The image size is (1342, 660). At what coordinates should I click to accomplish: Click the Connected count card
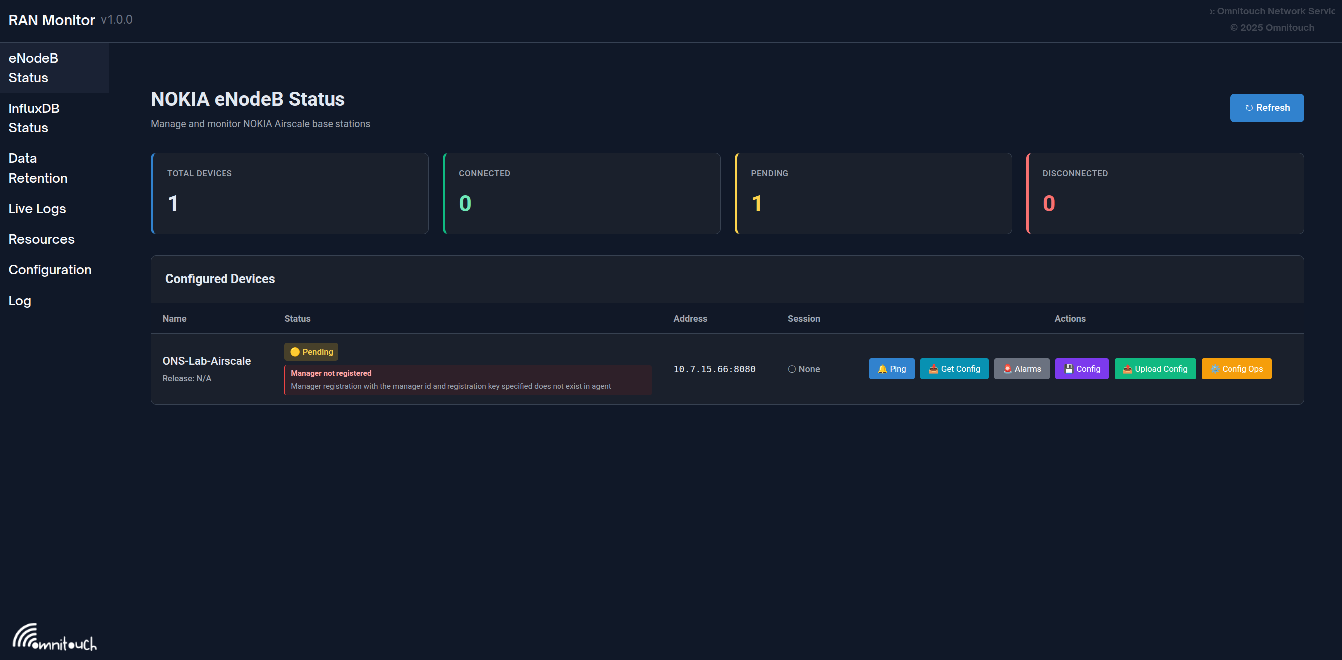[x=581, y=193]
